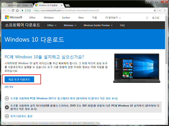The height and width of the screenshot is (126, 169).
Task: Bookmark this page with the star icon
Action: pyautogui.click(x=155, y=11)
